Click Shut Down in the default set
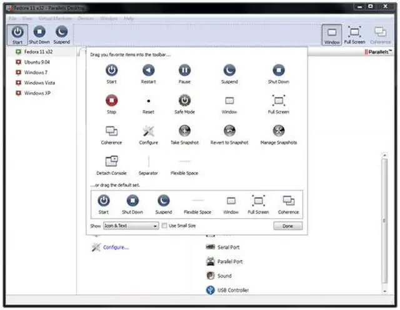This screenshot has height=310, width=400. [x=132, y=204]
